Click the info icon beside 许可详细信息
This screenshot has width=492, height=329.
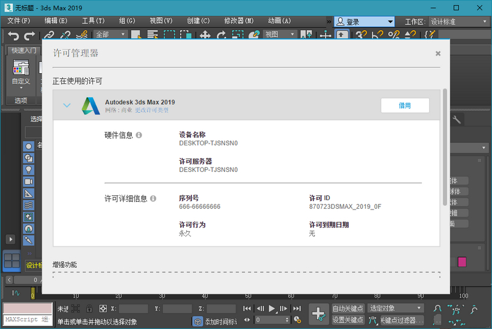click(x=153, y=198)
